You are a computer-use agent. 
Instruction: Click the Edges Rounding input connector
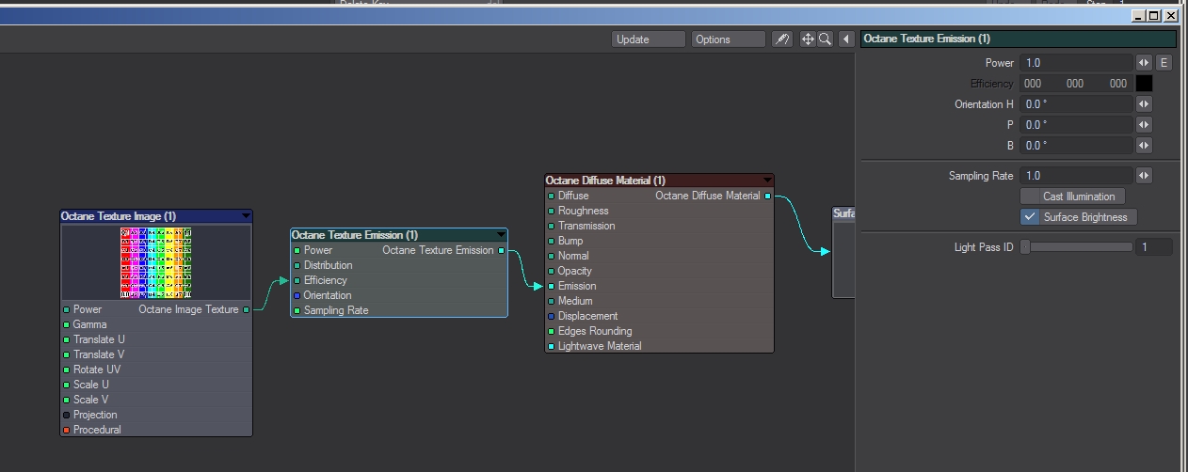coord(552,331)
